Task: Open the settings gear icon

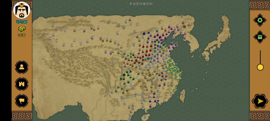Action: 260,20
